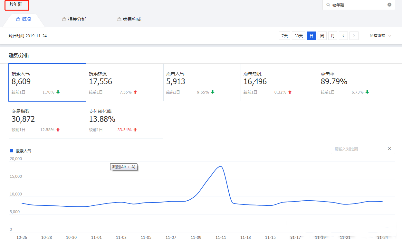
Task: Select the 月 granularity option
Action: point(332,36)
